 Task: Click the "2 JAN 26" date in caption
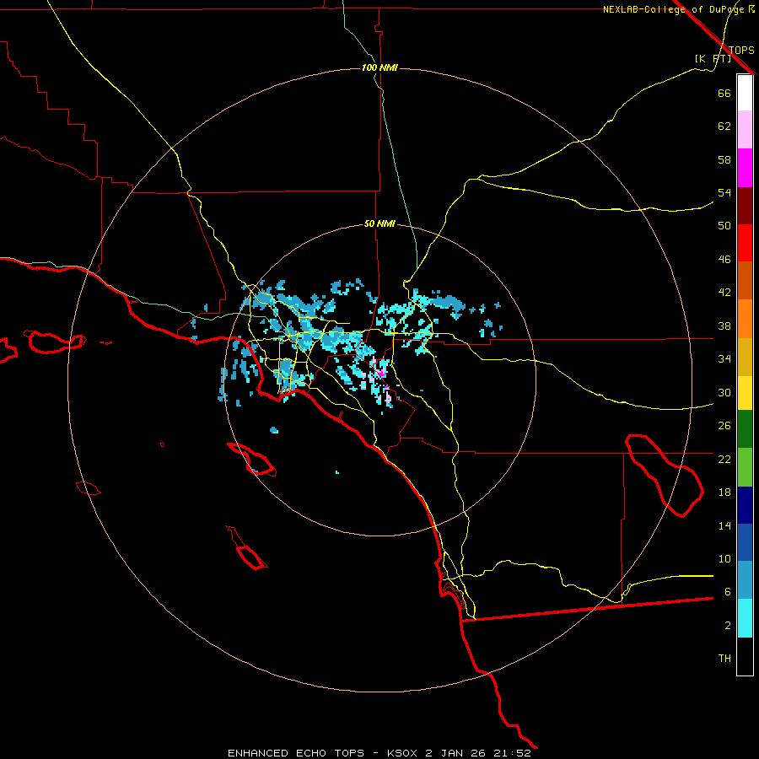tap(455, 753)
